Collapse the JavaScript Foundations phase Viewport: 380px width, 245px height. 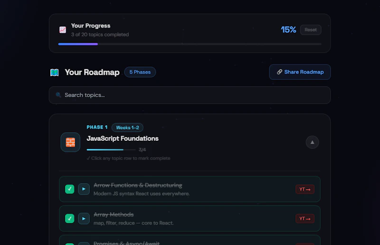[x=312, y=142]
